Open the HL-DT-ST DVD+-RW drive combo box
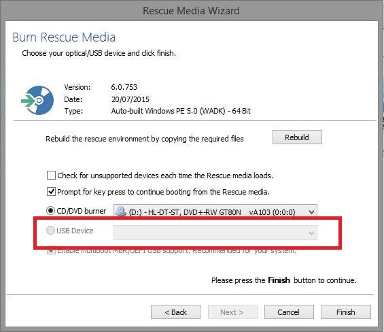This screenshot has width=384, height=332. (x=215, y=212)
